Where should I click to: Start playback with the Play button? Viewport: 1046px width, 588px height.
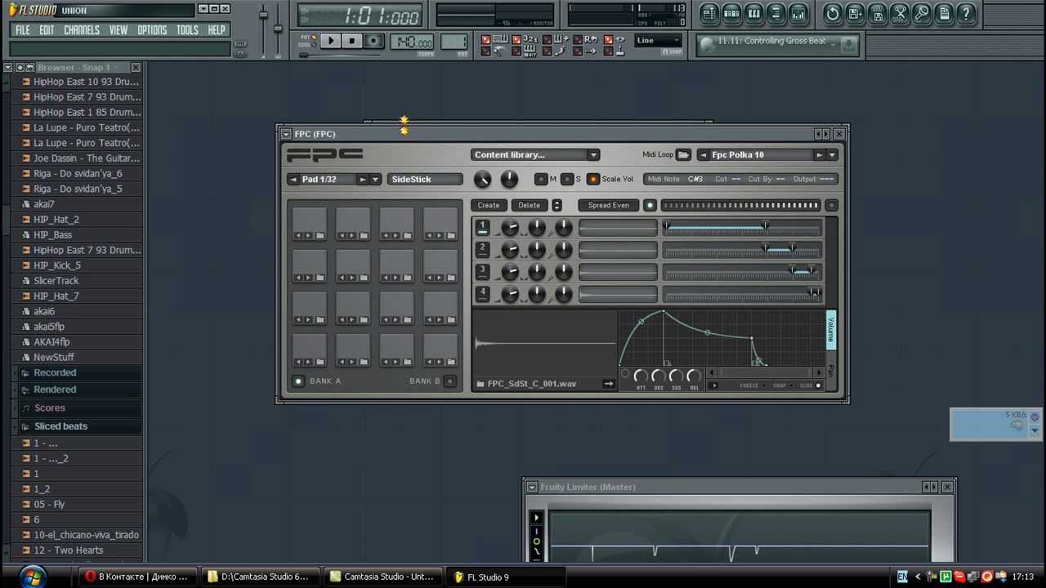click(x=330, y=42)
